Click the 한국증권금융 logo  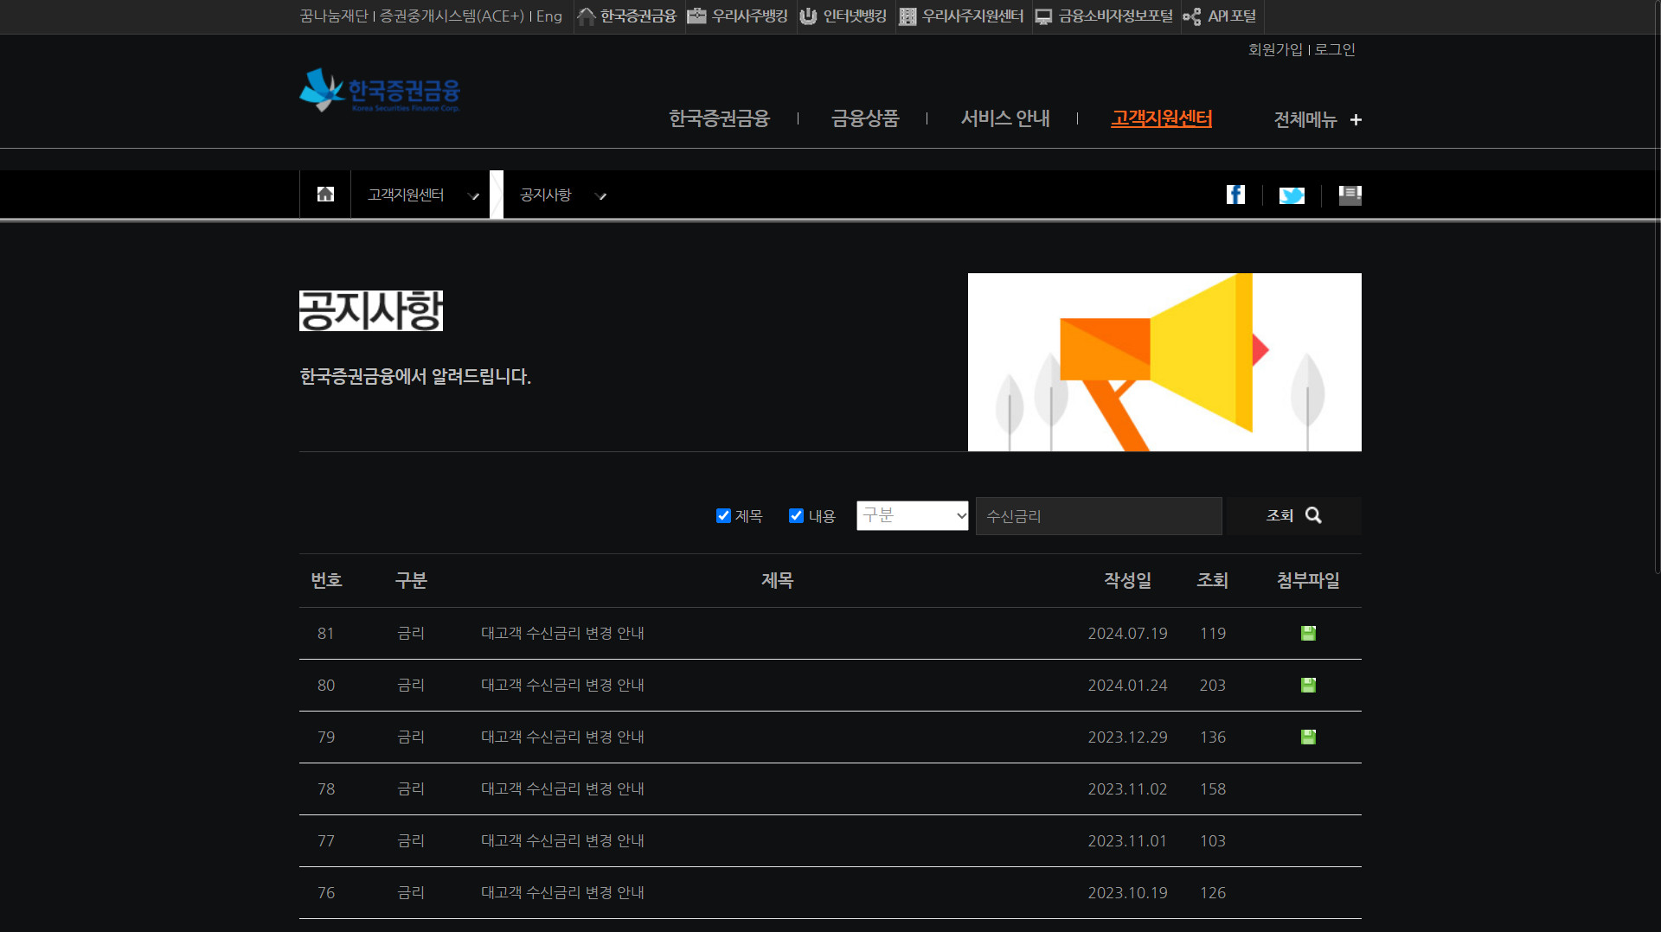pos(380,91)
